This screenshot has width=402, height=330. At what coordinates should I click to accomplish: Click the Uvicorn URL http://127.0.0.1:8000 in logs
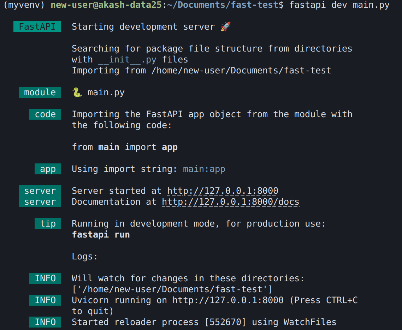tap(228, 300)
